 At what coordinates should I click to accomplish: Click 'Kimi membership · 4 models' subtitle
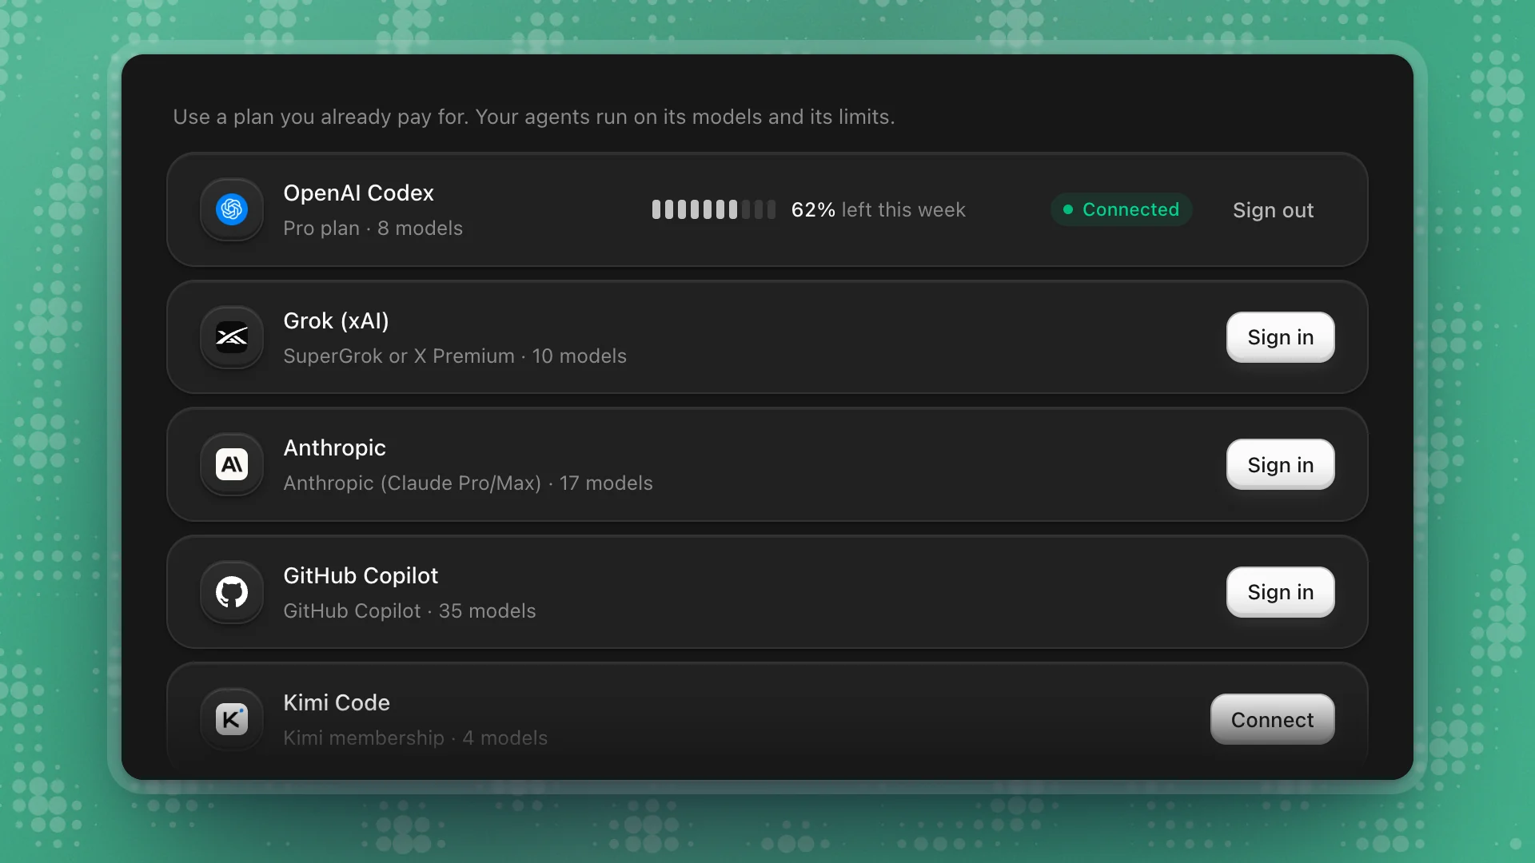[415, 738]
